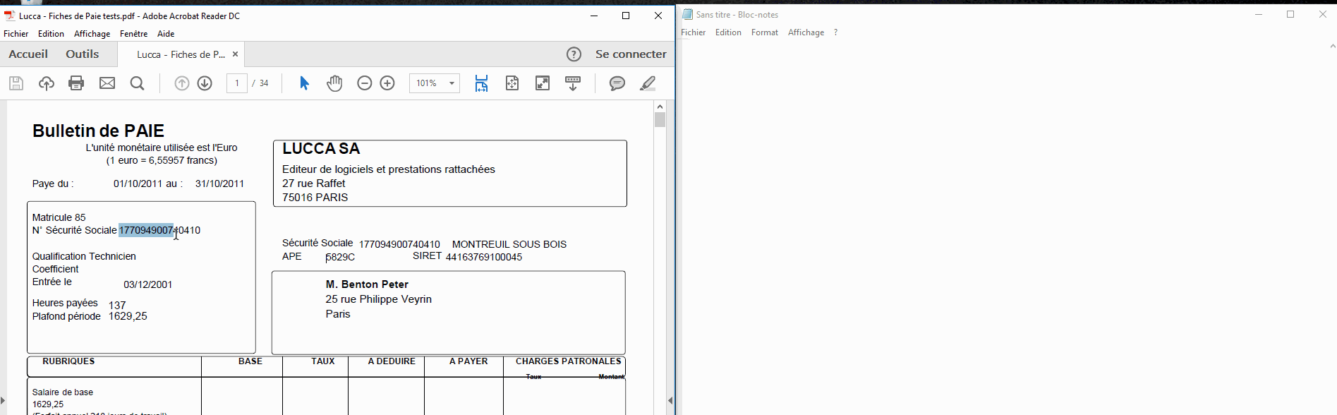Open Acrobat Fichier menu

click(x=16, y=34)
